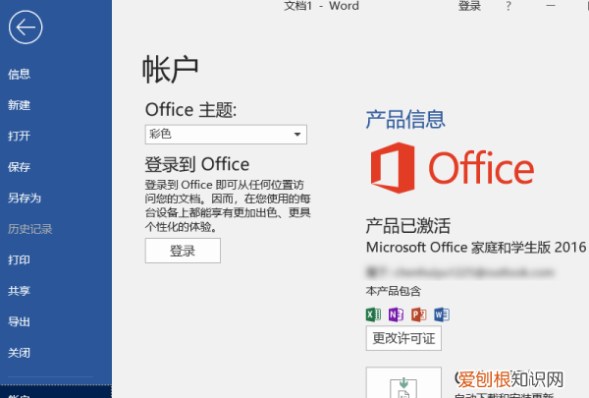Open the 打印 page
The width and height of the screenshot is (589, 398).
click(20, 259)
